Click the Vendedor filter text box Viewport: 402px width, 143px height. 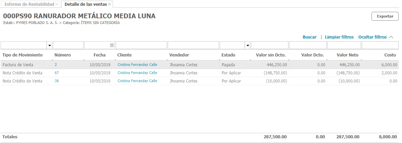pos(193,45)
